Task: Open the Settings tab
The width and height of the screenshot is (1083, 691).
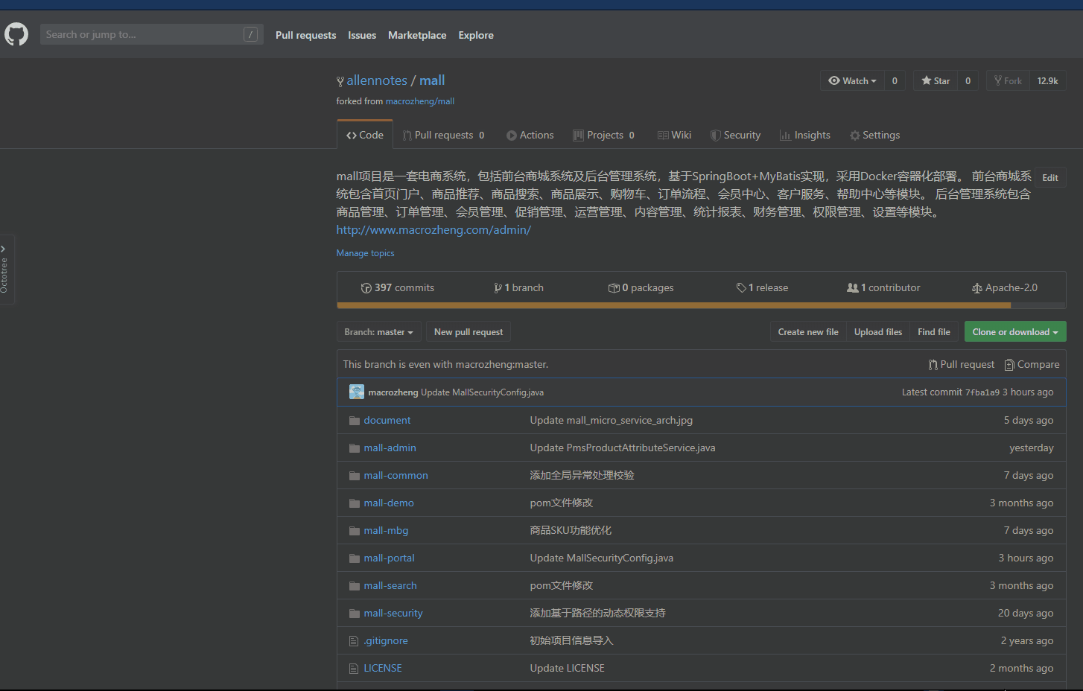Action: 875,135
